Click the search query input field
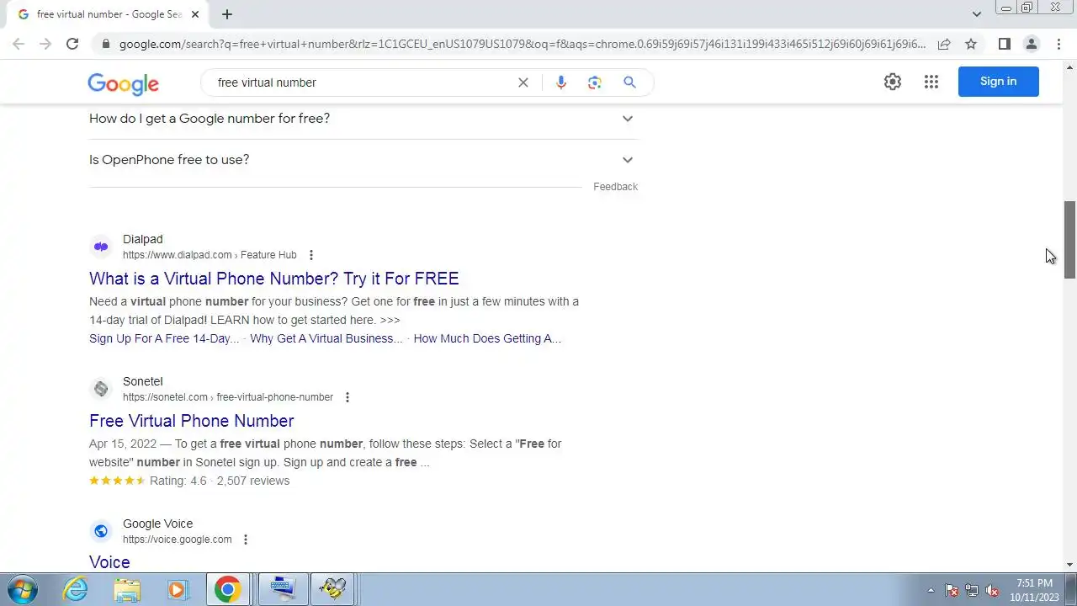The image size is (1077, 606). tap(362, 82)
